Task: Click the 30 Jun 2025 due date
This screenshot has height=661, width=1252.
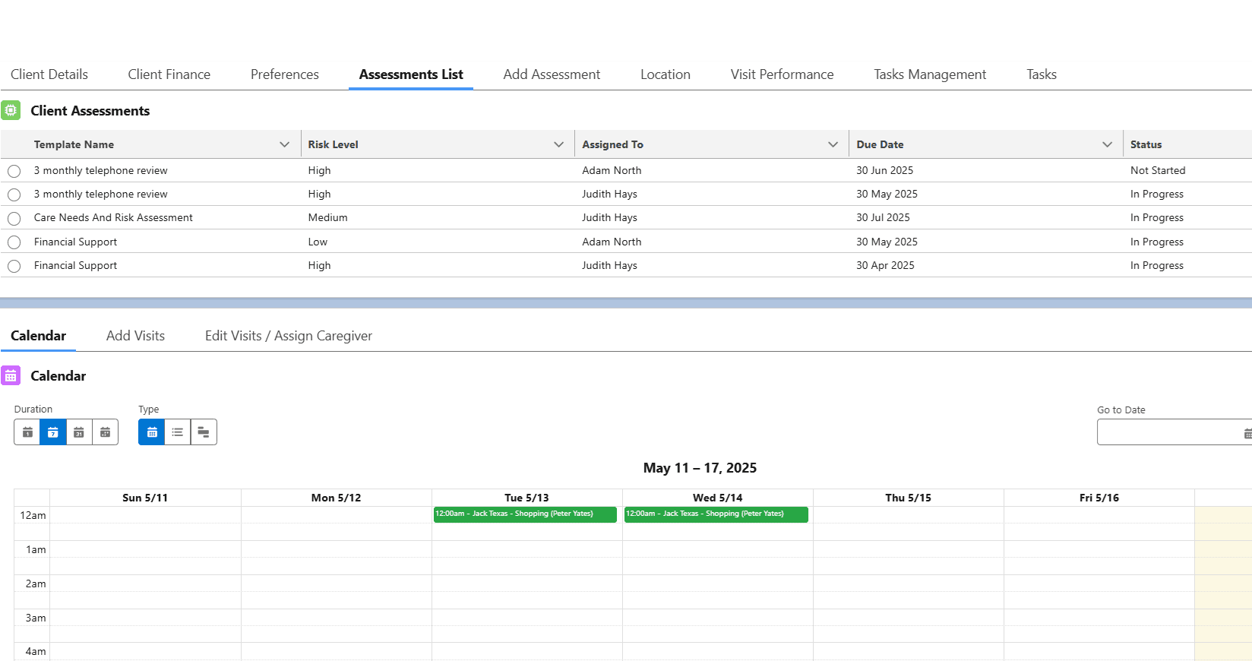Action: 884,170
